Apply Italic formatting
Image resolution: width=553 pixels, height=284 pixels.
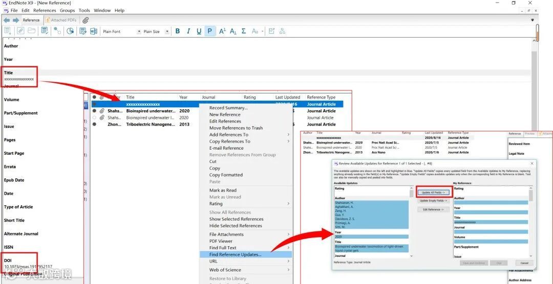click(x=188, y=31)
